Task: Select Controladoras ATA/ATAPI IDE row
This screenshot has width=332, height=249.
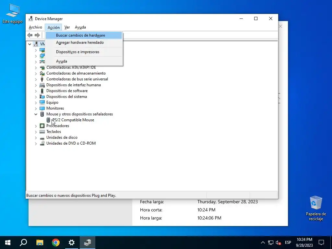Action: [x=71, y=67]
